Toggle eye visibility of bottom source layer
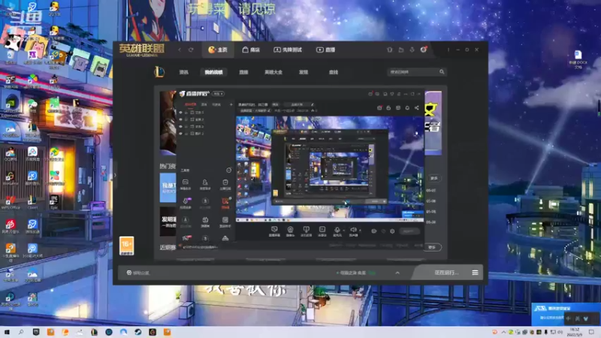Viewport: 601px width, 338px height. coord(180,134)
